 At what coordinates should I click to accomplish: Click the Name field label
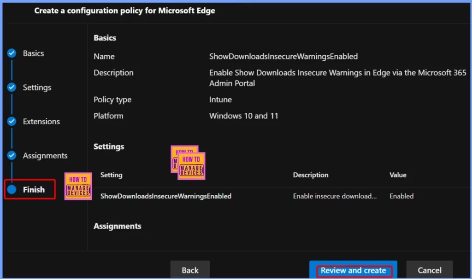tap(104, 56)
